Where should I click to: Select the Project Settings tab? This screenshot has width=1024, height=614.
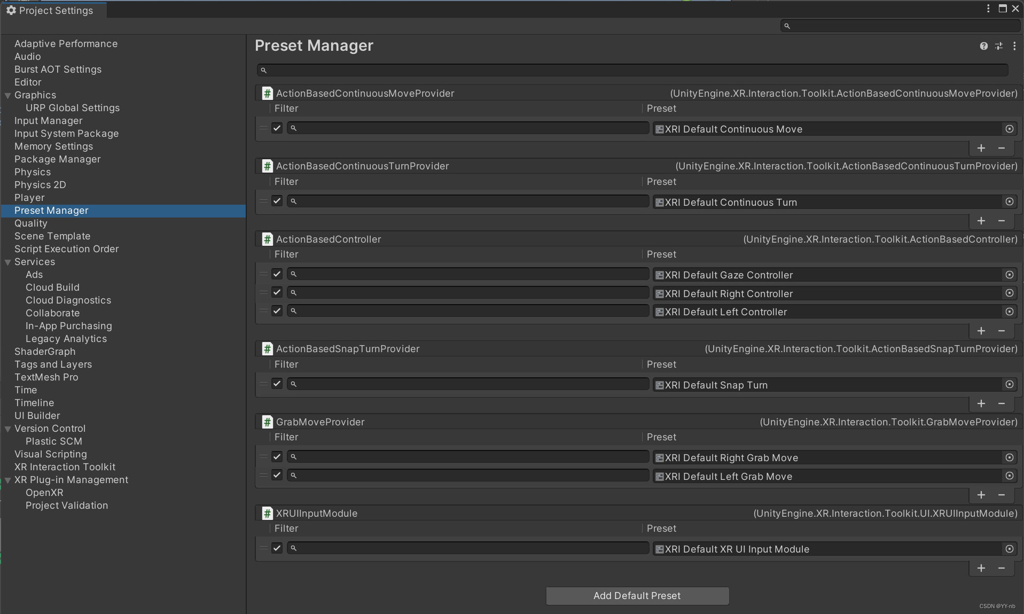pos(54,10)
